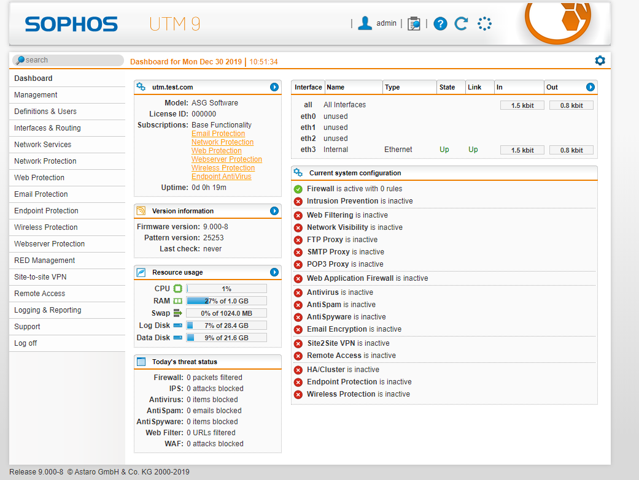The image size is (639, 480).
Task: Click the Swap icon
Action: [x=177, y=313]
